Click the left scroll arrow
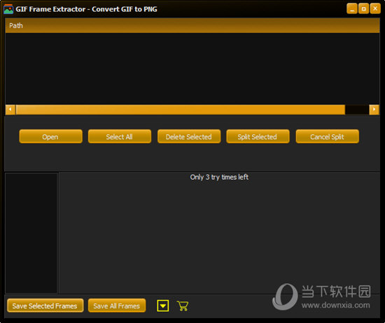The image size is (385, 323). pyautogui.click(x=10, y=110)
